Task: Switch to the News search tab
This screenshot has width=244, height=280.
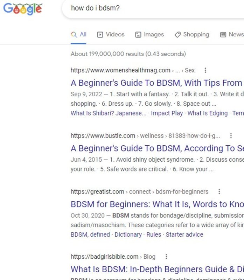Action: click(232, 34)
